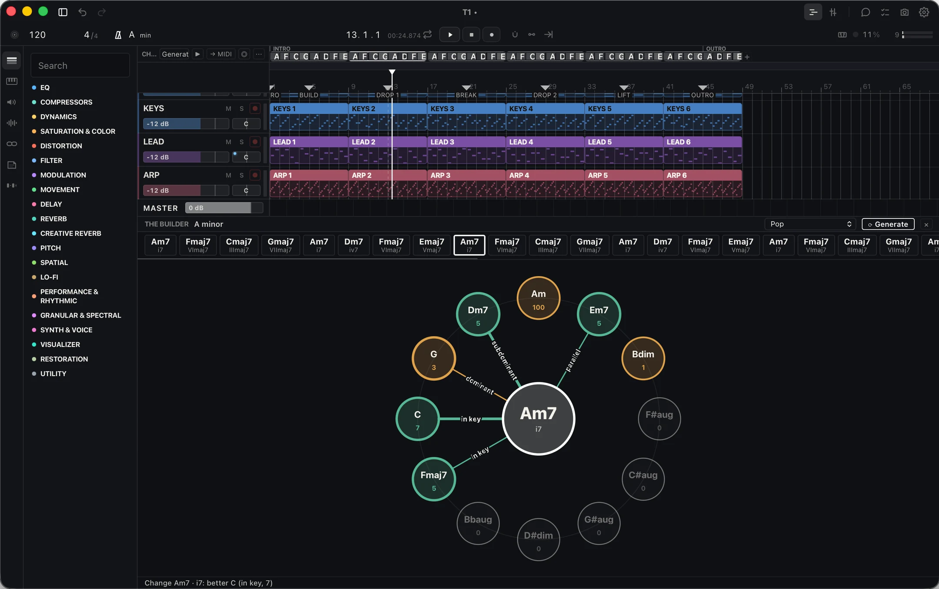Select the speaker icon in left rail
This screenshot has height=589, width=939.
point(12,102)
